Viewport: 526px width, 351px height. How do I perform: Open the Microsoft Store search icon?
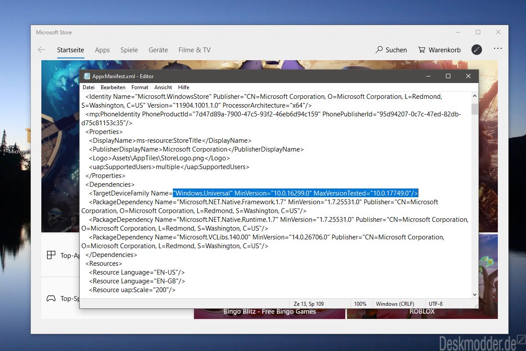pos(379,50)
